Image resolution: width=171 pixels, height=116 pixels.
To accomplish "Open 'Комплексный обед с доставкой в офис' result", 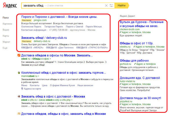I will 64,73.
